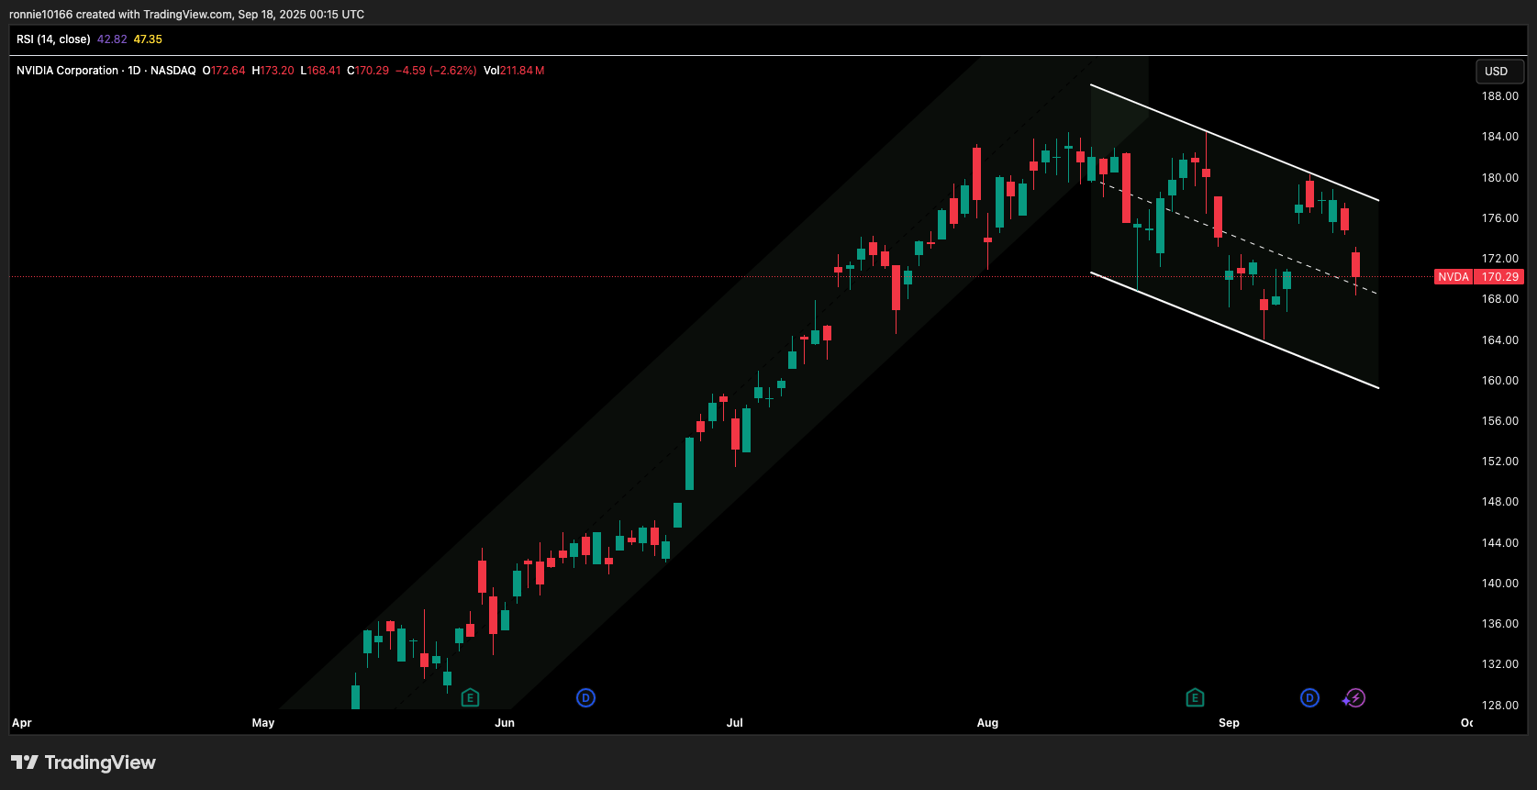
Task: Click the 168.00 price axis label
Action: click(x=1500, y=299)
